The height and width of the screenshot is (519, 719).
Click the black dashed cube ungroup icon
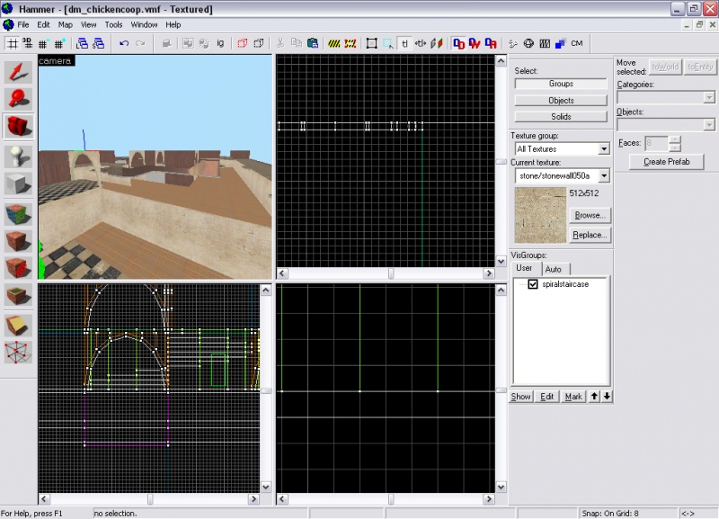tap(259, 43)
